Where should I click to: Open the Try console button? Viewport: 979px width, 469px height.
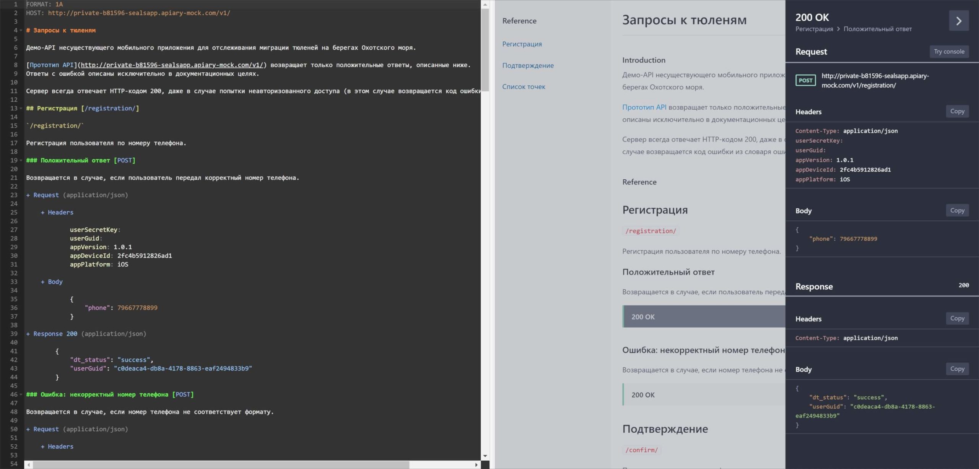point(949,51)
